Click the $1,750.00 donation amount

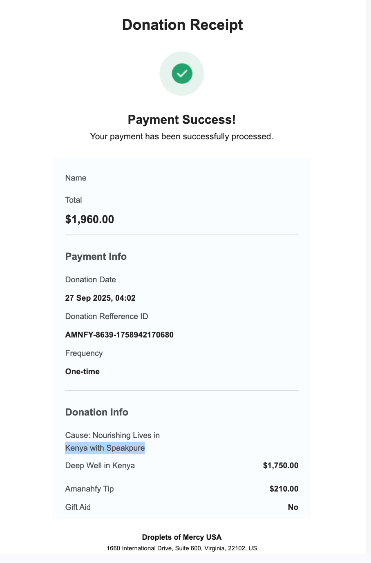pyautogui.click(x=281, y=466)
